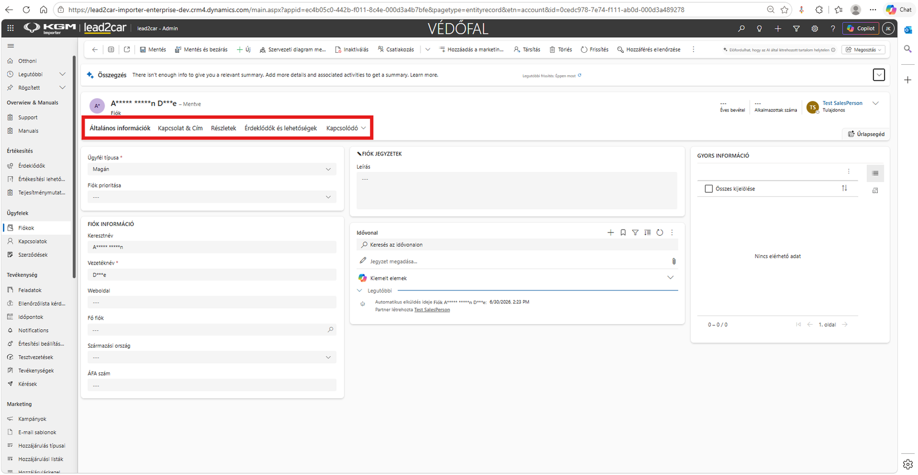Click the browser refresh button
The width and height of the screenshot is (918, 475).
point(26,10)
